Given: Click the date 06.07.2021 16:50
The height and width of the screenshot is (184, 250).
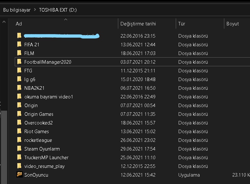Looking at the screenshot, I should 138,88.
